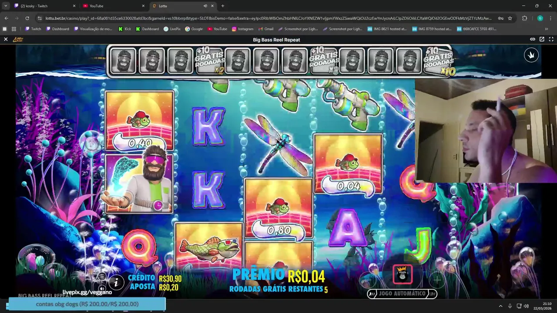Open the YouTube bookmark

pyautogui.click(x=217, y=29)
